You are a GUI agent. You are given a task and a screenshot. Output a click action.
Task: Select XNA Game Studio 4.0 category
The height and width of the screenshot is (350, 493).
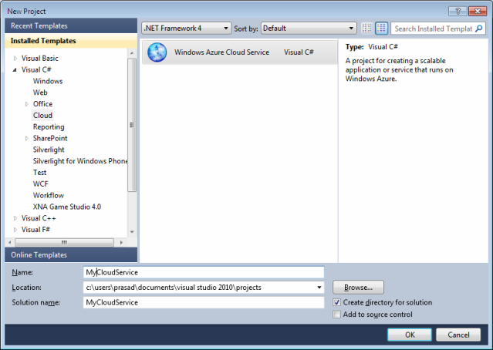tap(67, 207)
